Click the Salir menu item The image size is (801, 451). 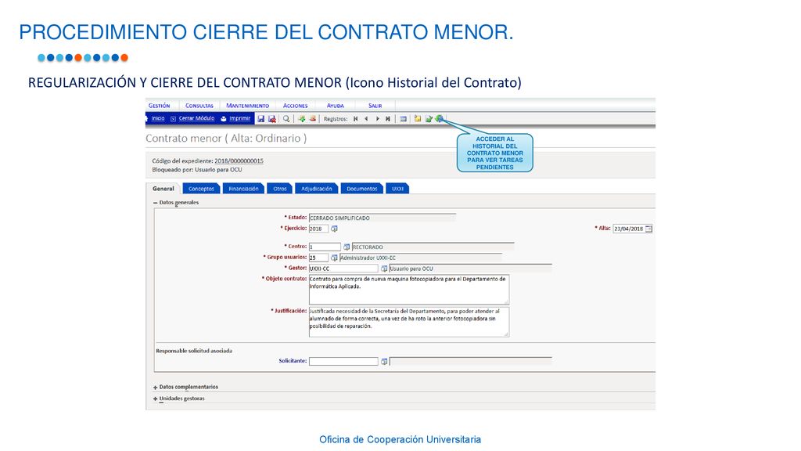coord(375,106)
